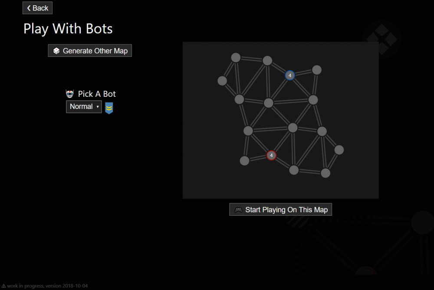This screenshot has width=434, height=290.
Task: Click the robot face icon beside Pick A Bot
Action: [70, 94]
